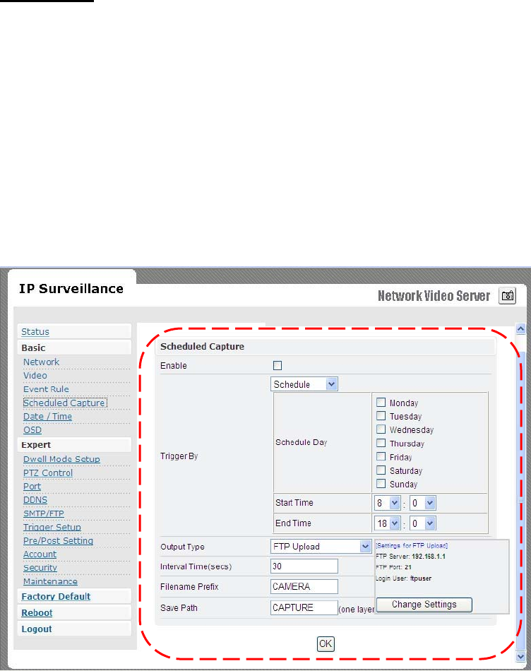Click Factory Default link
The image size is (531, 671).
pyautogui.click(x=56, y=597)
